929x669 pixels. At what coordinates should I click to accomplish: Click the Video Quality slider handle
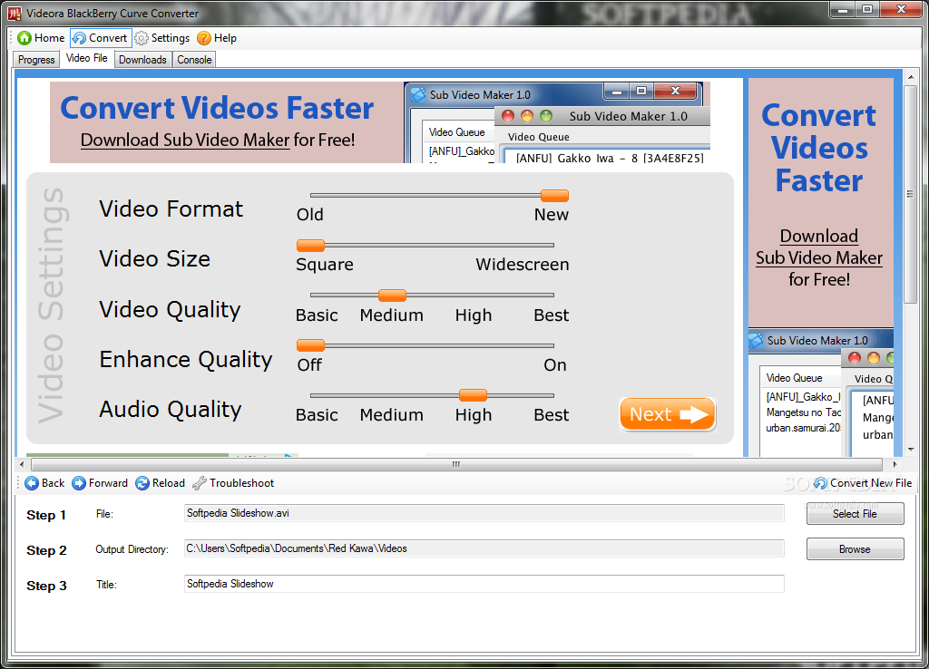[392, 295]
